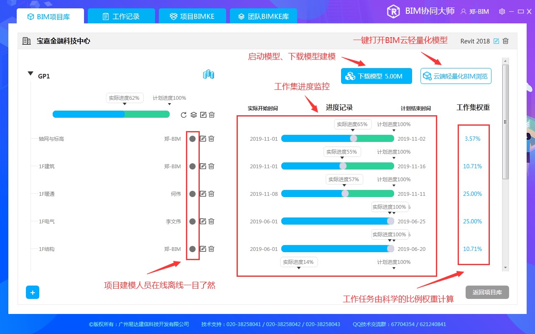Image resolution: width=535 pixels, height=334 pixels.
Task: Click the 25.00% weight of 1F暖通
Action: click(x=473, y=194)
